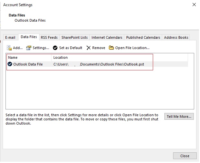200x163 pixels.
Task: Click the Remove X icon
Action: coord(88,48)
